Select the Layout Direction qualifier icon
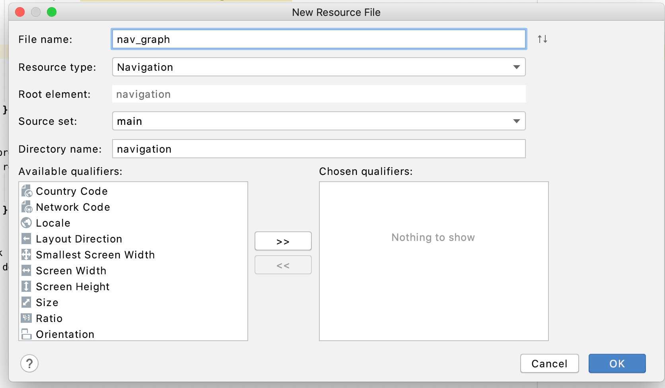 pyautogui.click(x=26, y=239)
